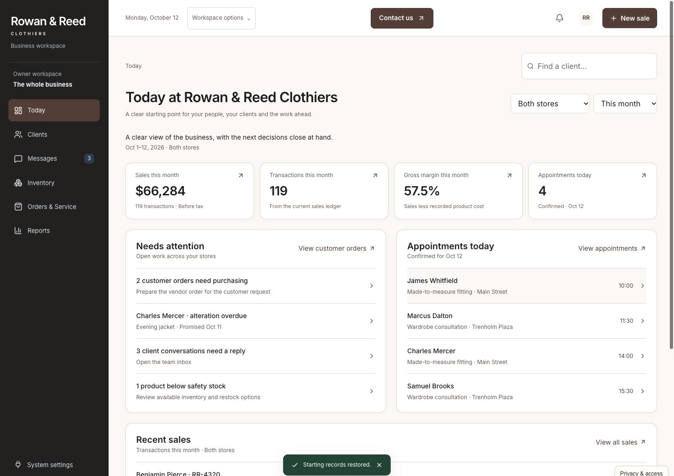Open System settings
Screen dimensions: 674x476
click(54, 465)
